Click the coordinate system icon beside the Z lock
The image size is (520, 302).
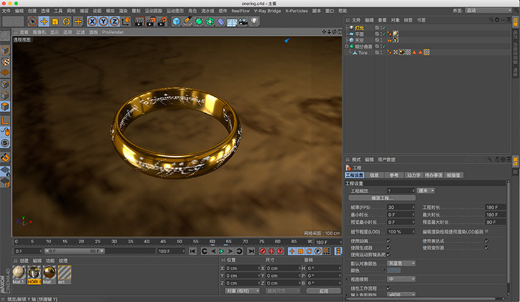(126, 22)
